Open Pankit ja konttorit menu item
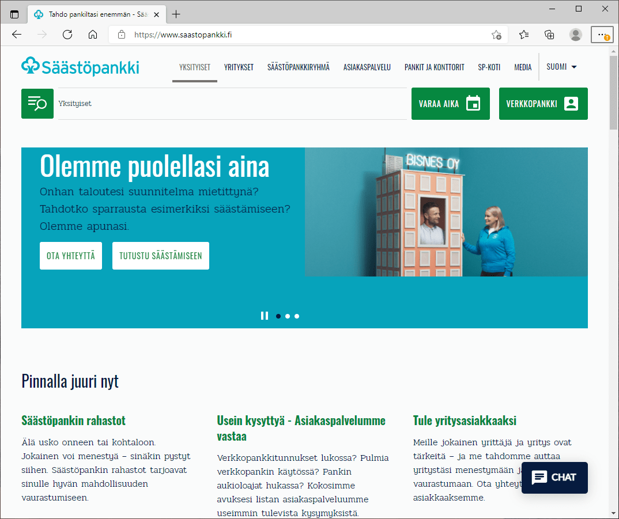This screenshot has height=519, width=619. tap(434, 67)
